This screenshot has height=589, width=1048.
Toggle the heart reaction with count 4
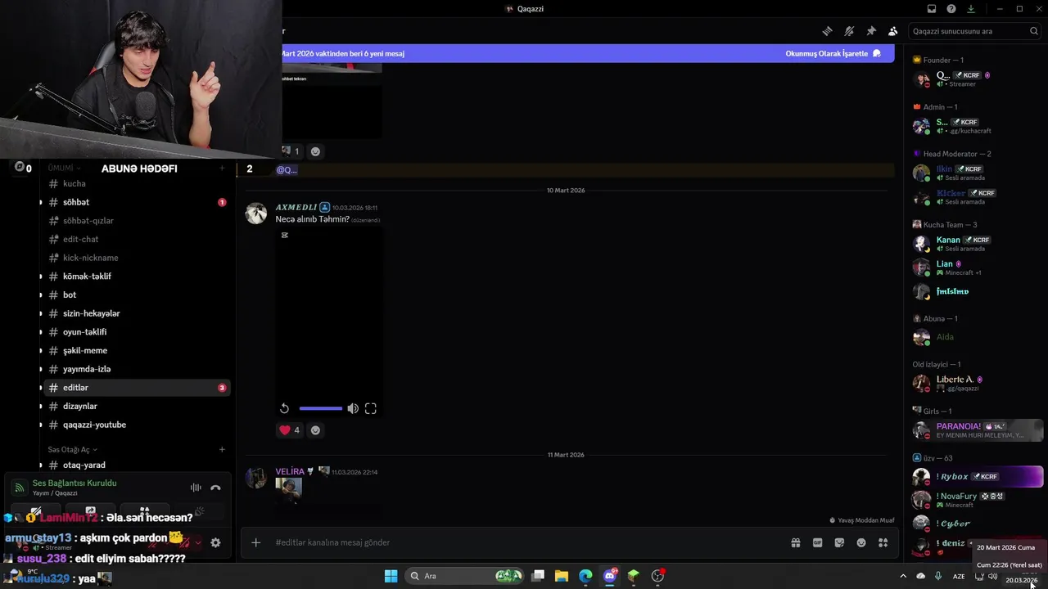290,430
